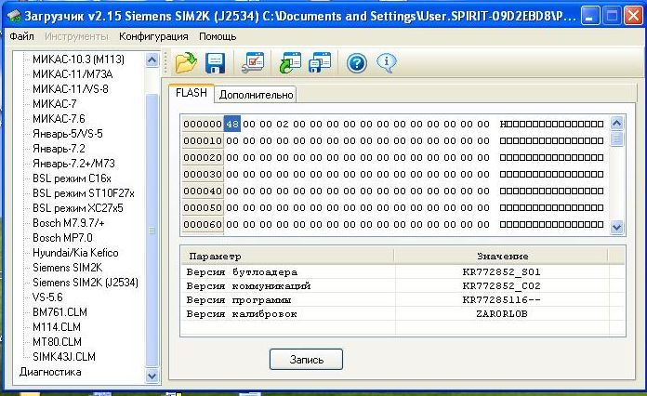Switch to the FLASH tab
Image resolution: width=647 pixels, height=396 pixels.
pos(191,93)
